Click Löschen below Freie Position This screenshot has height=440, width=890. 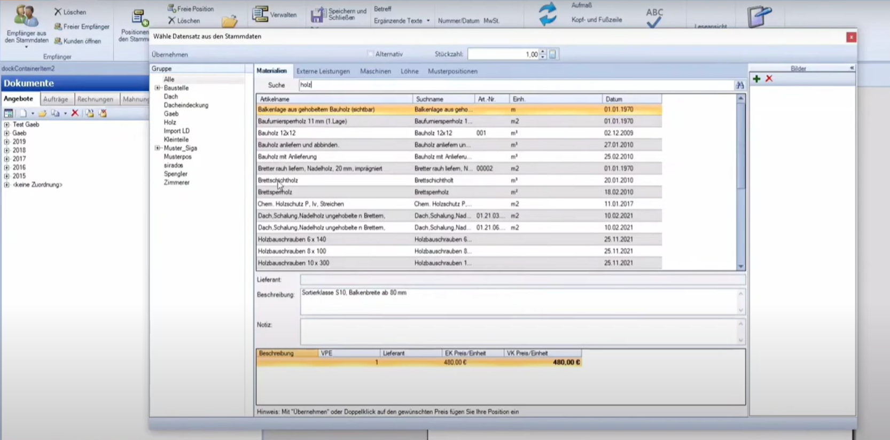pos(184,20)
